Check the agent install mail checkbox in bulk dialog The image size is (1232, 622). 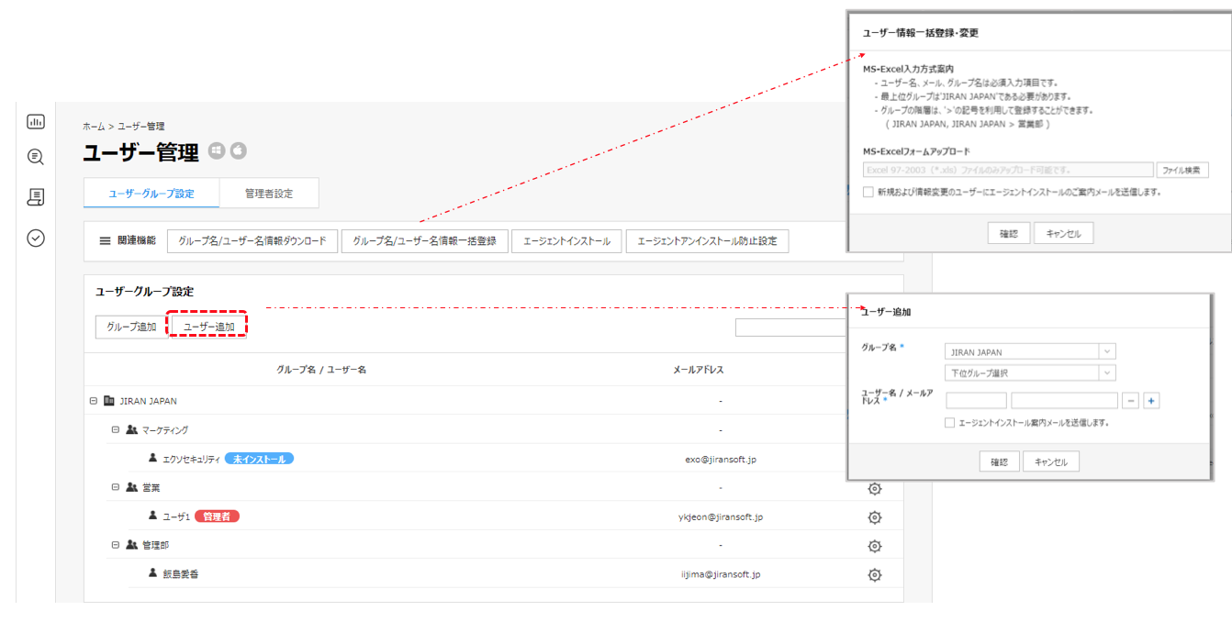pos(868,192)
